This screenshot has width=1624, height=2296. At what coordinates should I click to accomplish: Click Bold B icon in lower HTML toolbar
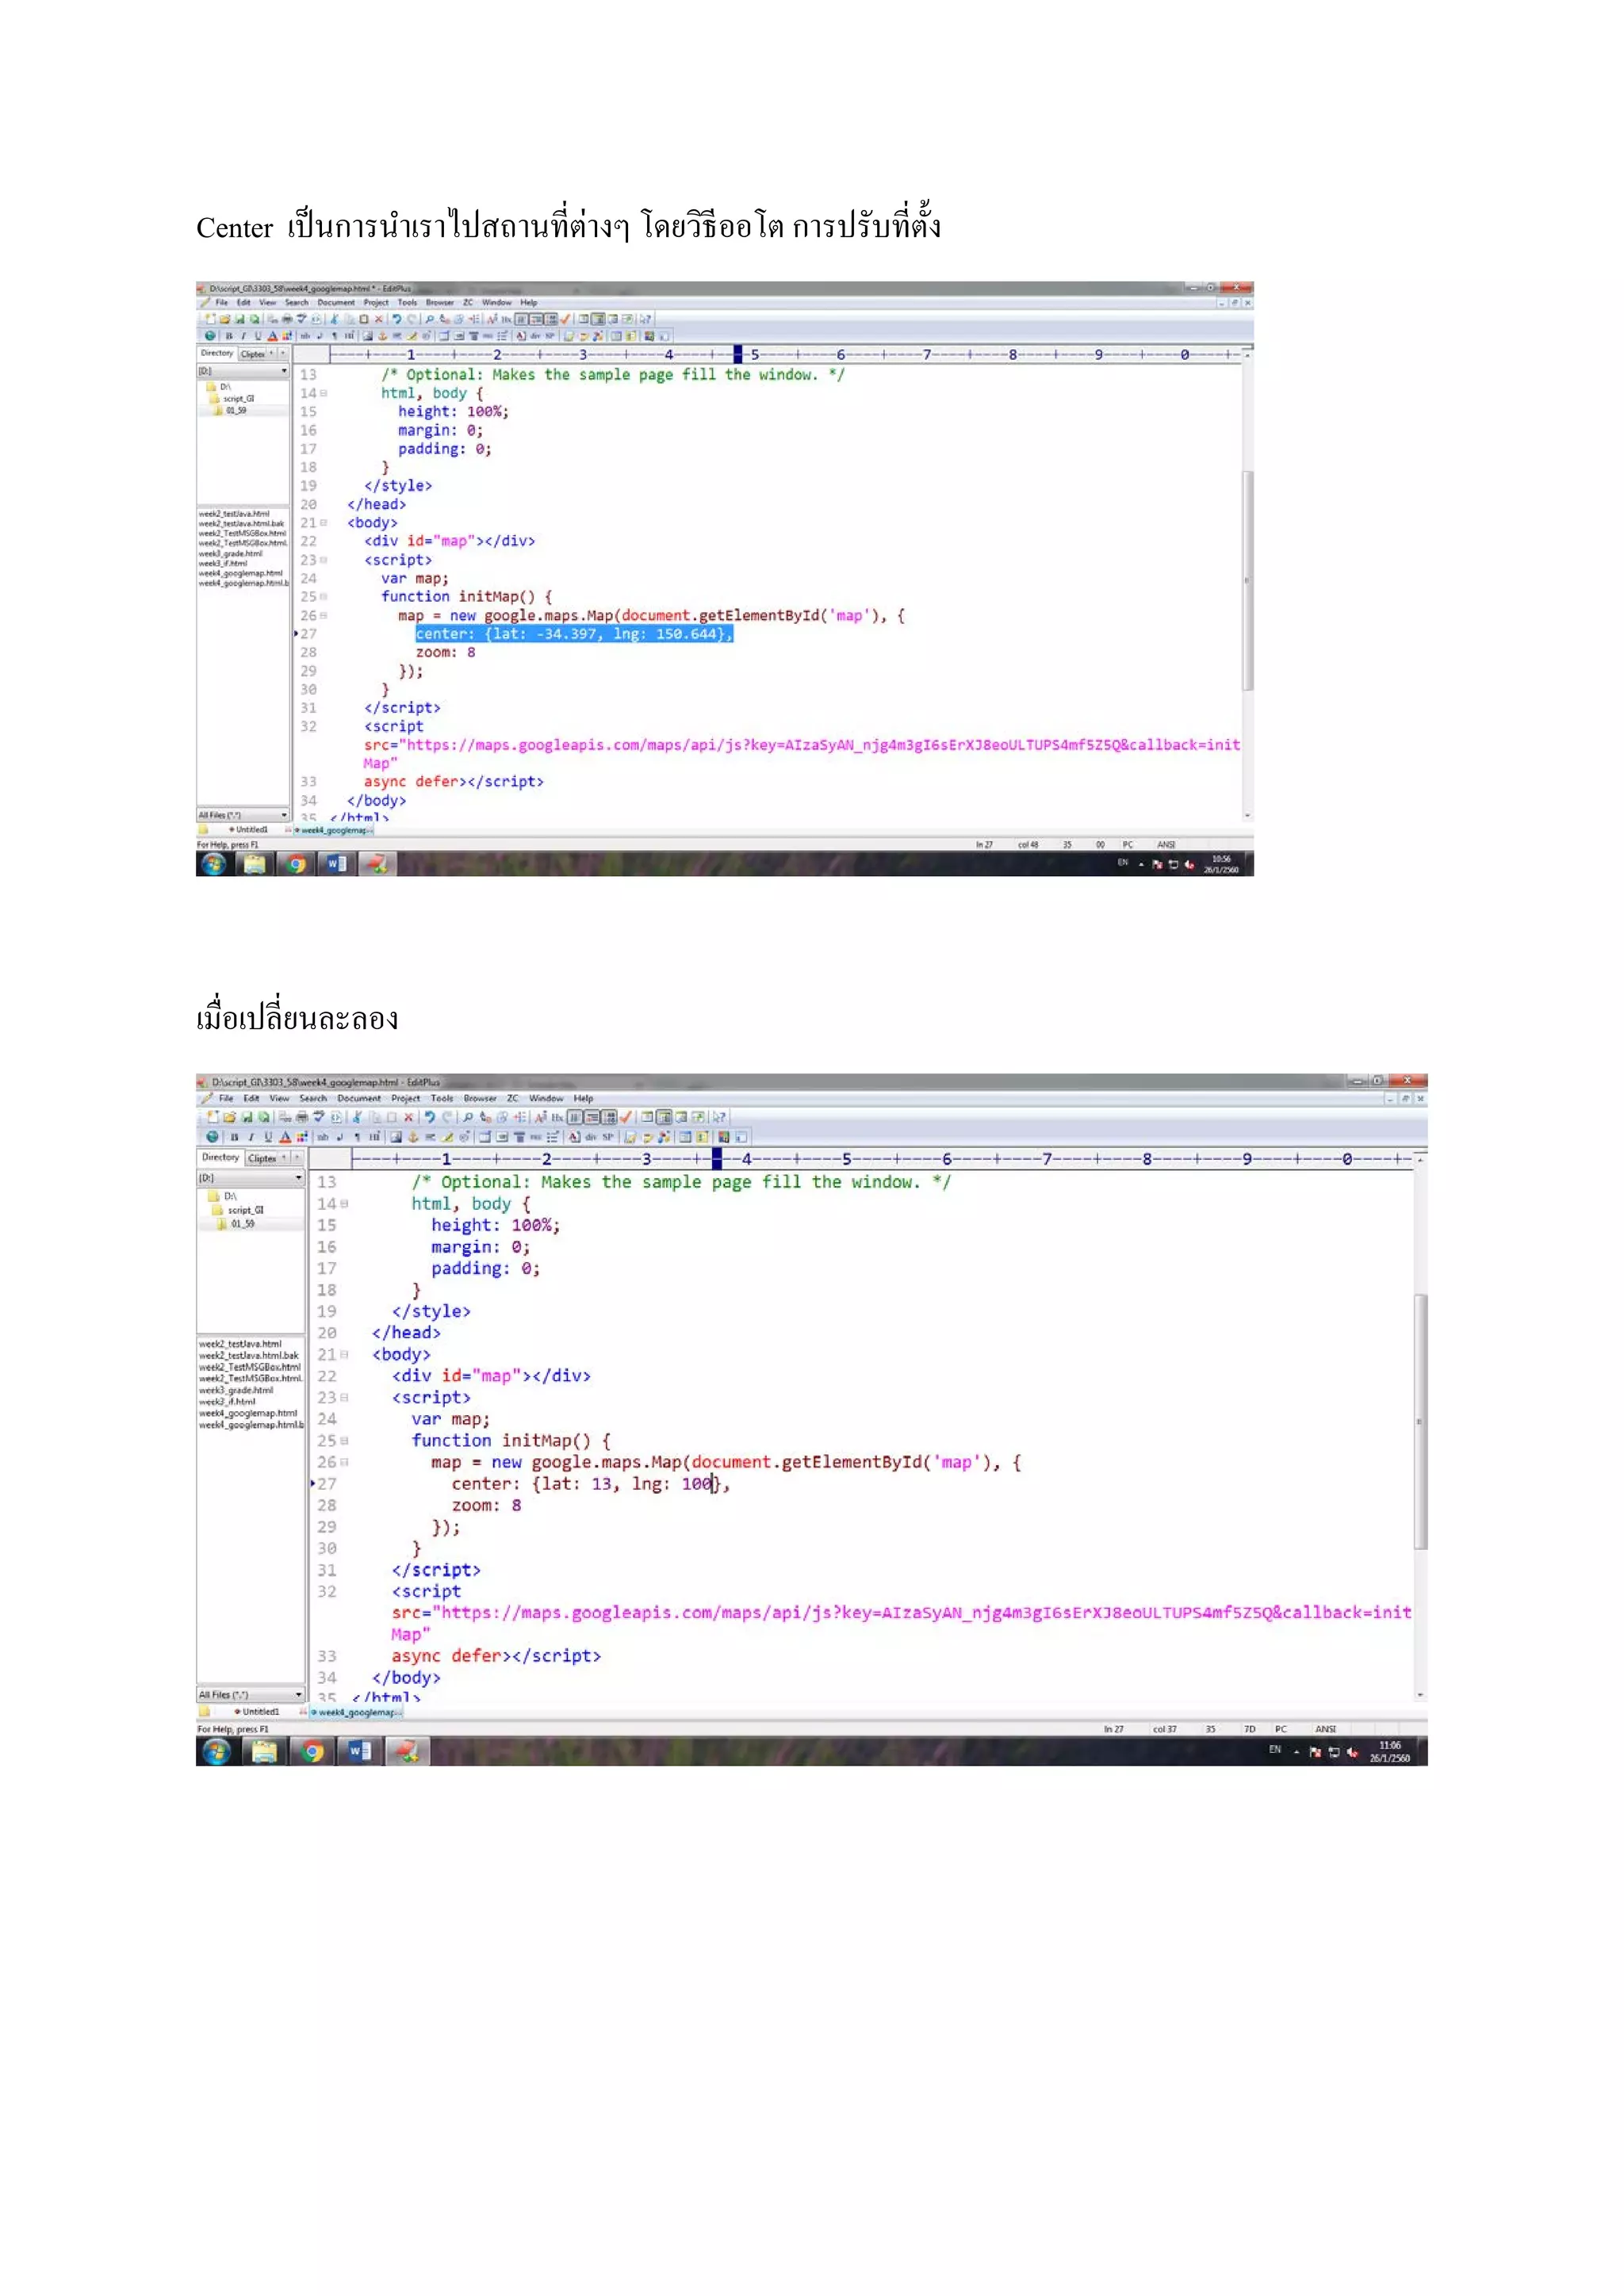[x=235, y=1137]
